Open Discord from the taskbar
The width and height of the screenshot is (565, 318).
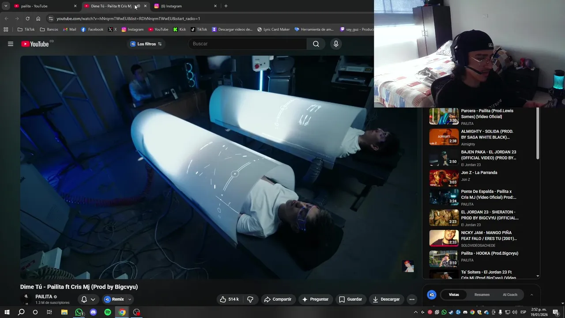pyautogui.click(x=93, y=312)
